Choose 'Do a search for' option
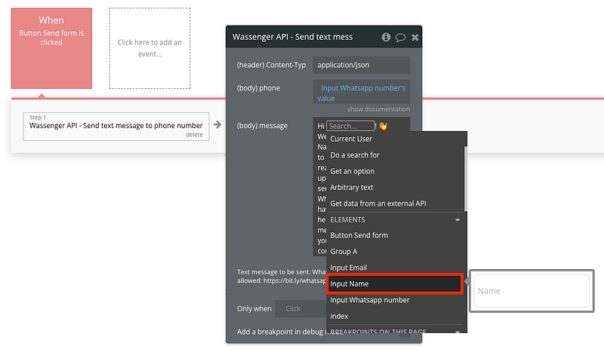 [355, 155]
